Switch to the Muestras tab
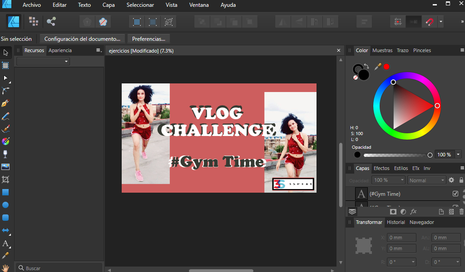Viewport: 465px width, 272px height. (x=382, y=50)
